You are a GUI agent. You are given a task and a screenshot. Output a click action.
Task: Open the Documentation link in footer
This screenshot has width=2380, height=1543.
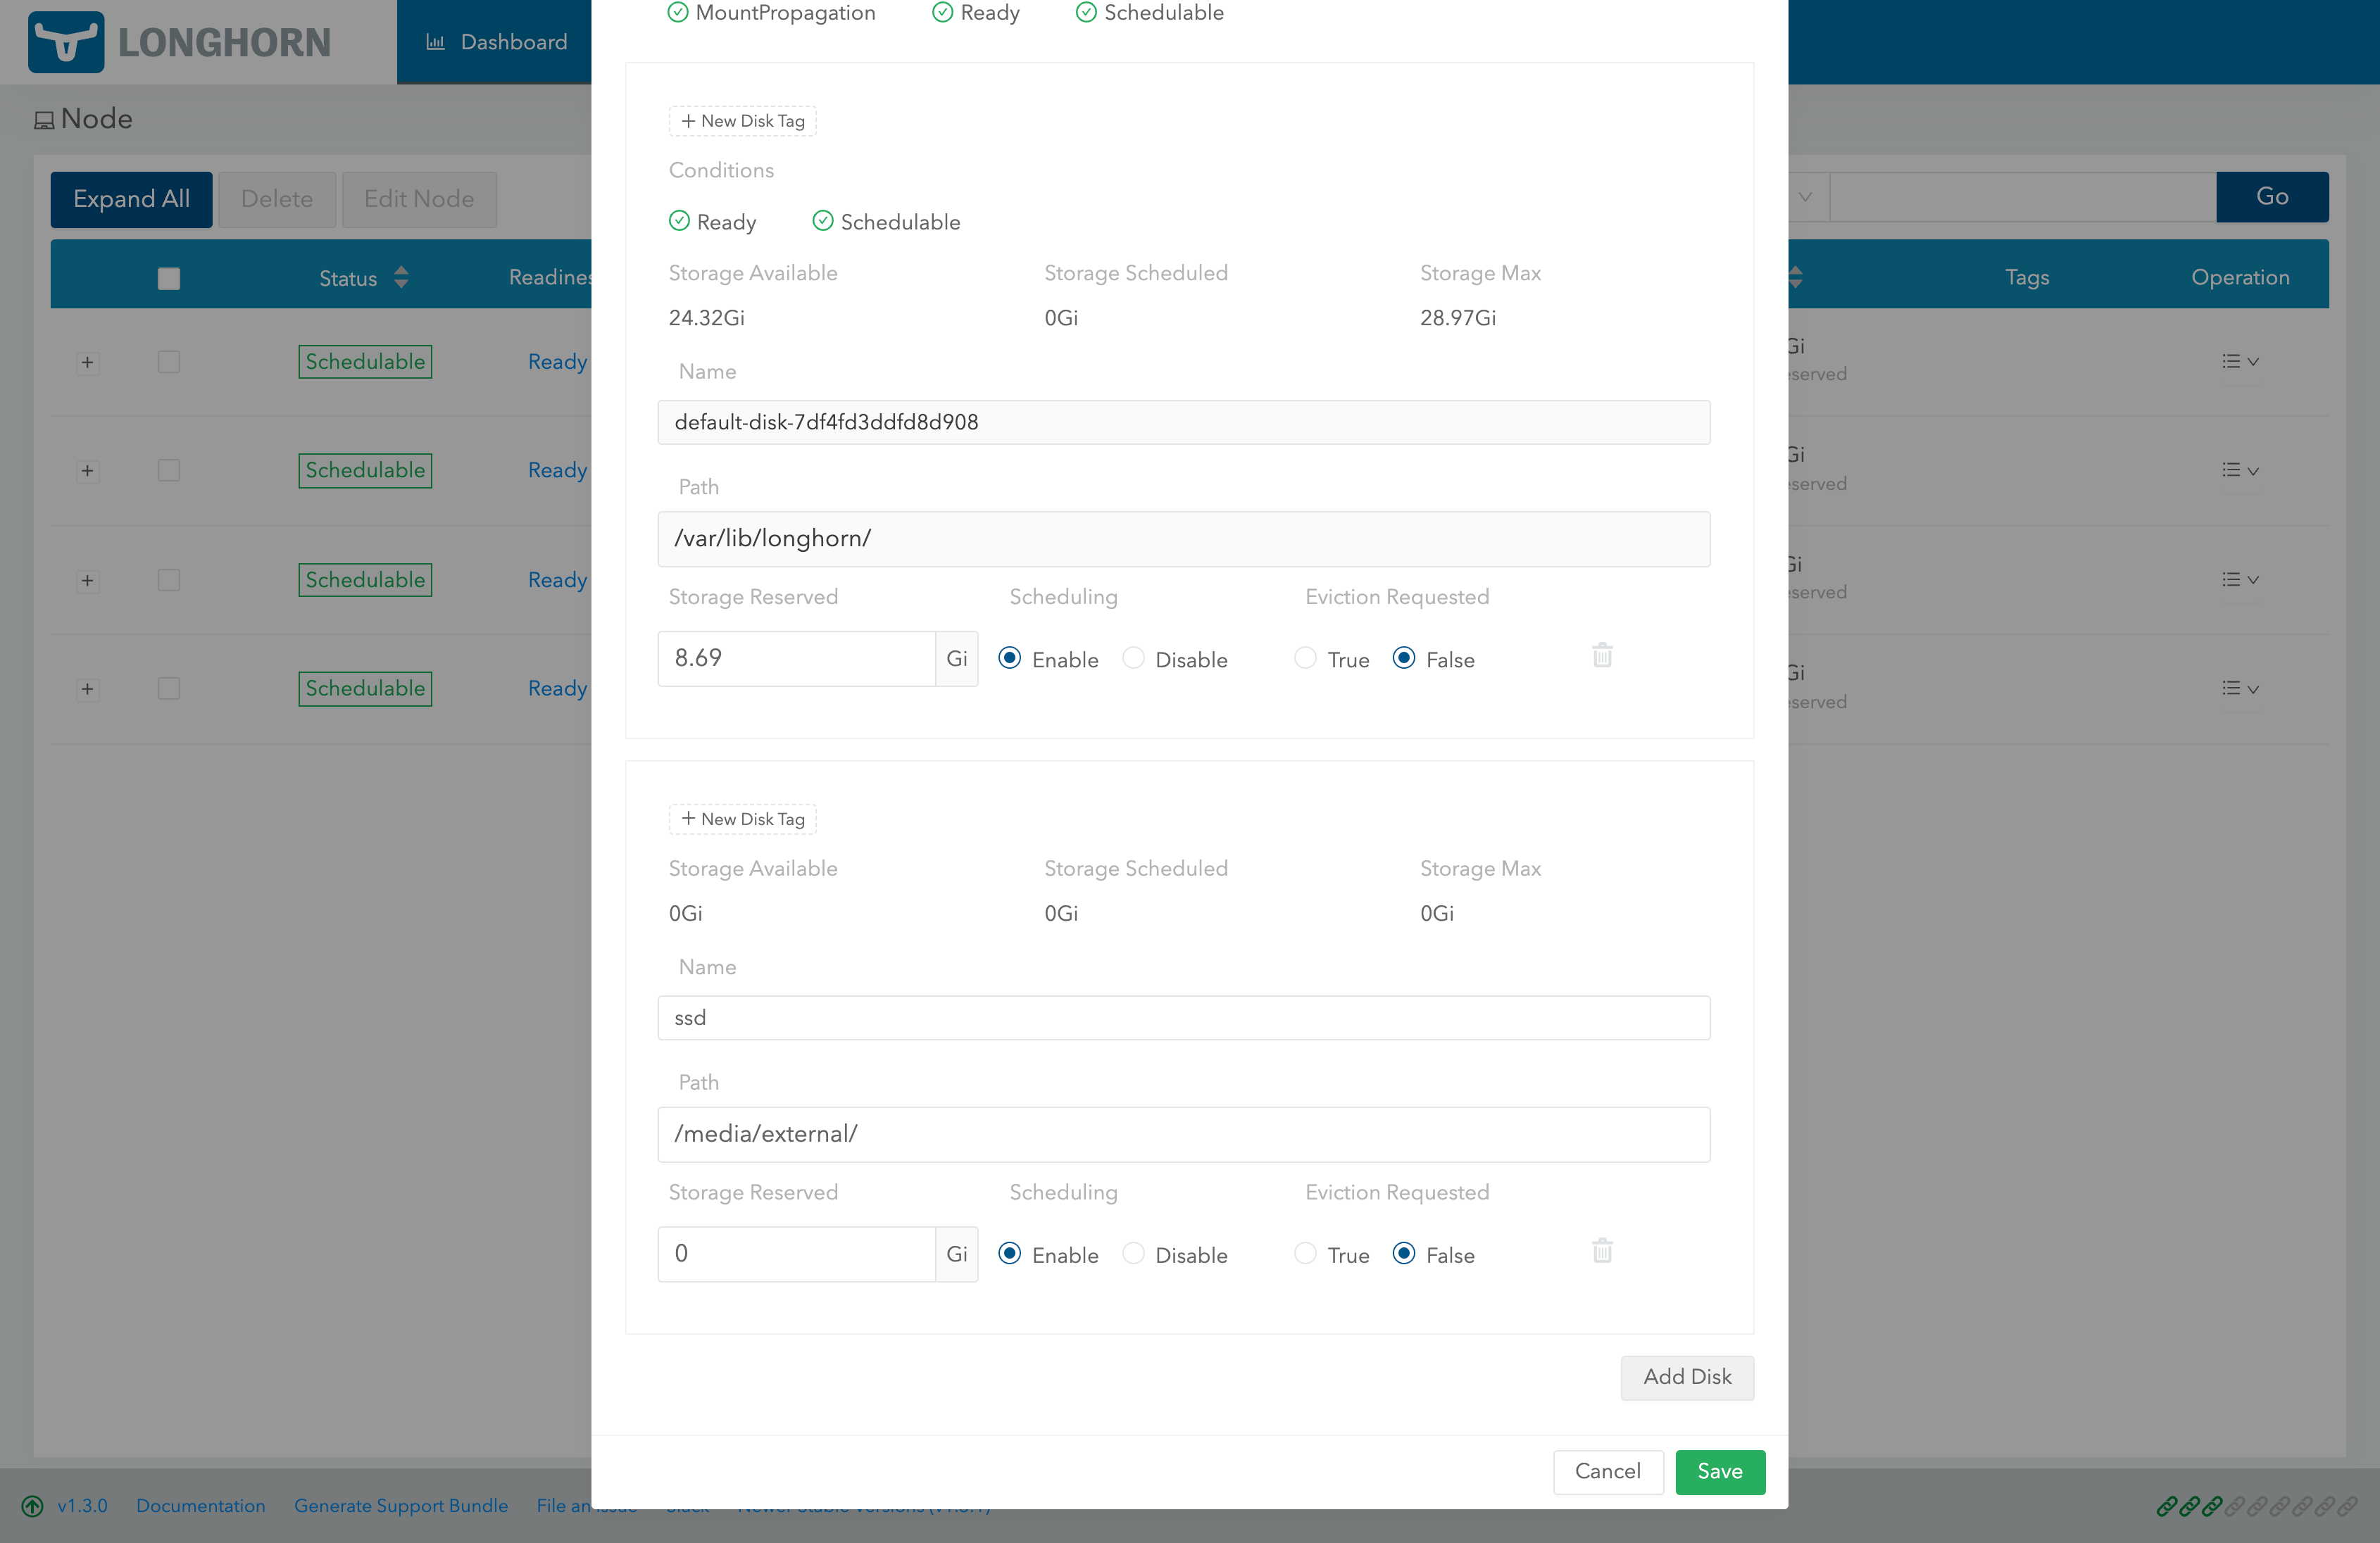(x=200, y=1505)
